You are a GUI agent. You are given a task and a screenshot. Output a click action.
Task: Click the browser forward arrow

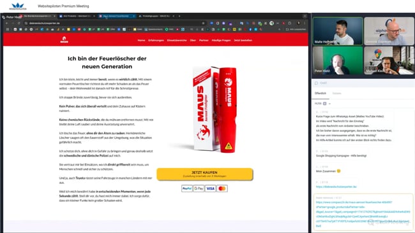(13, 23)
